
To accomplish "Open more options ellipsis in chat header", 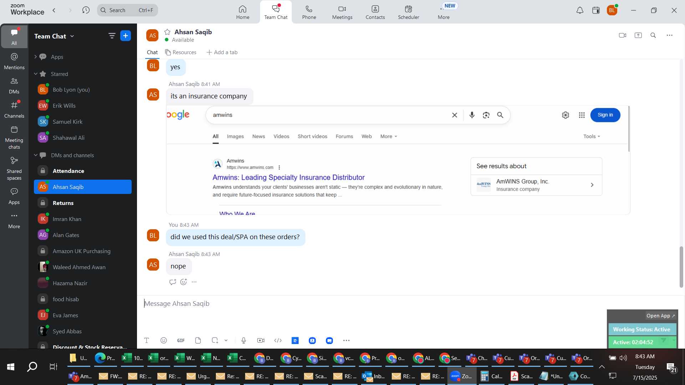I will tap(670, 35).
